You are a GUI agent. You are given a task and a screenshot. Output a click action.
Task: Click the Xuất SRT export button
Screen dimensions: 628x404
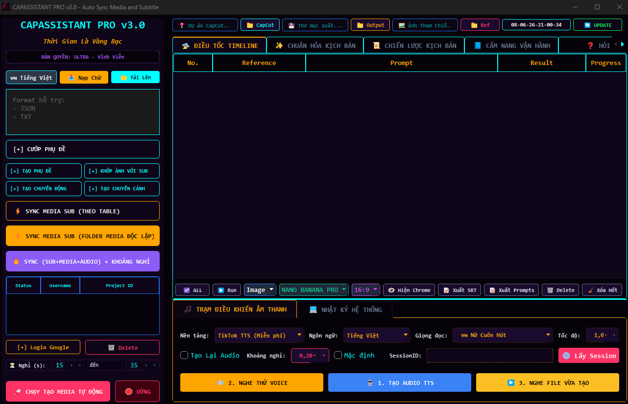(x=459, y=290)
